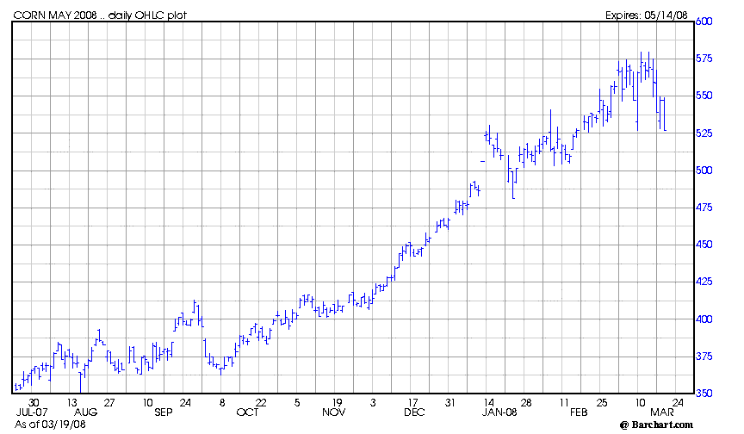This screenshot has width=744, height=434.
Task: Click the 375 price axis label
Action: (704, 356)
